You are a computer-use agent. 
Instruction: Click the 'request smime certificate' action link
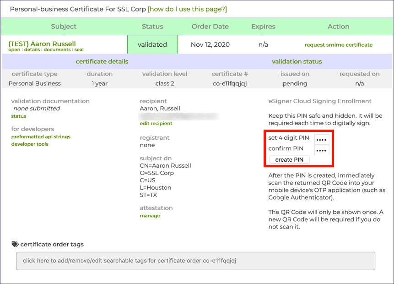338,45
